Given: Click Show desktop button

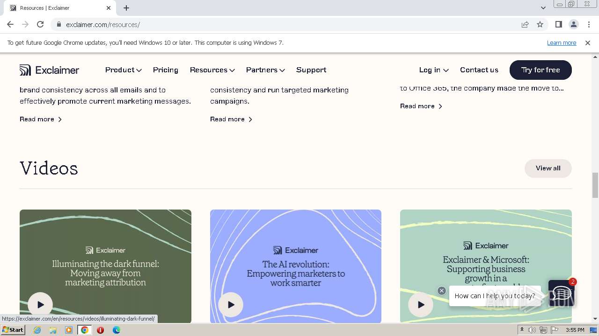Looking at the screenshot, I should pos(594,330).
